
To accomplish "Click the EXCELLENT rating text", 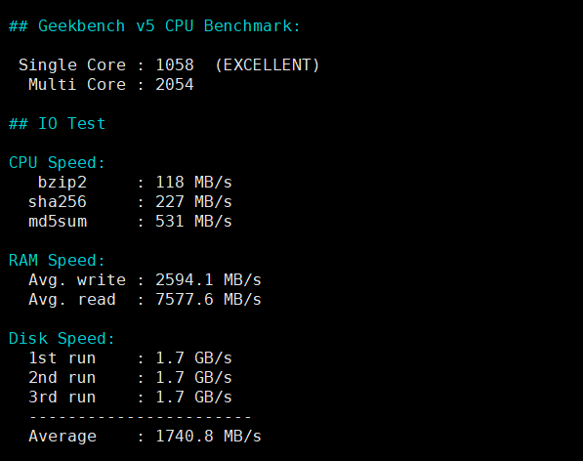I will click(267, 65).
